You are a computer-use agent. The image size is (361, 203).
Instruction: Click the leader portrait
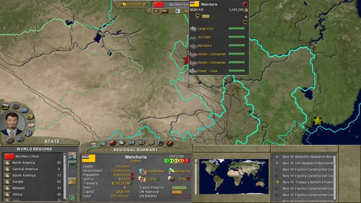tap(12, 124)
